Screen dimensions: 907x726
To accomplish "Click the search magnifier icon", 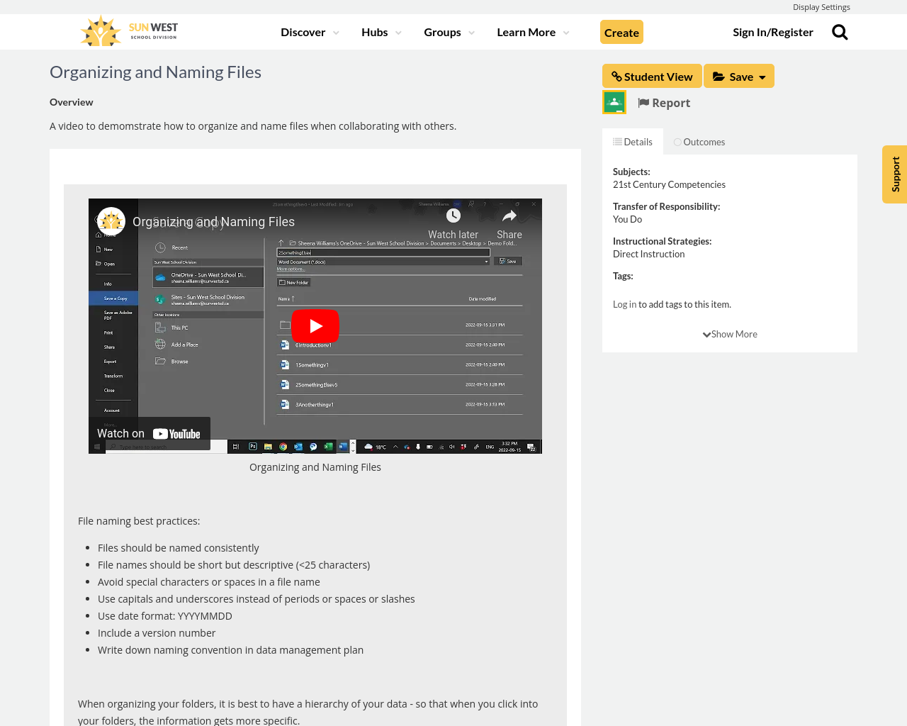I will [x=840, y=32].
